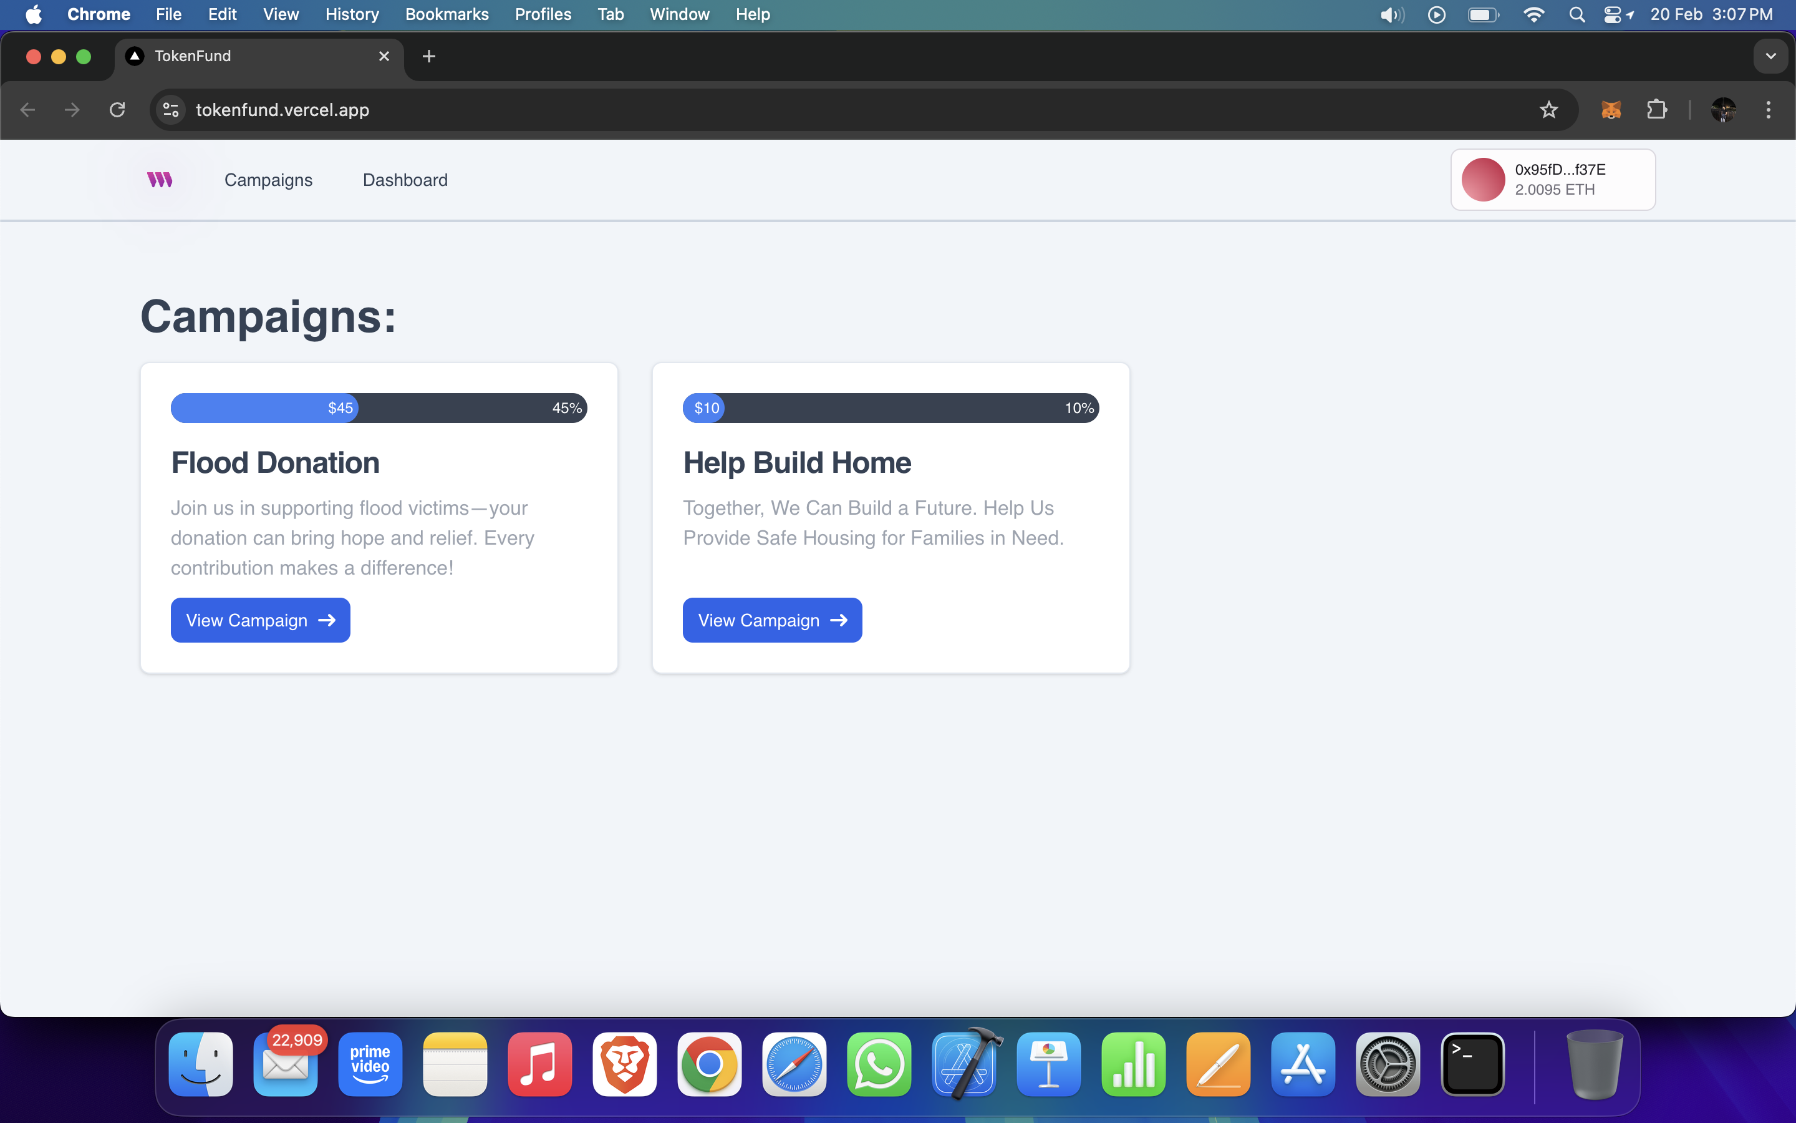Open site information icon in address bar
The height and width of the screenshot is (1123, 1796).
[x=171, y=110]
